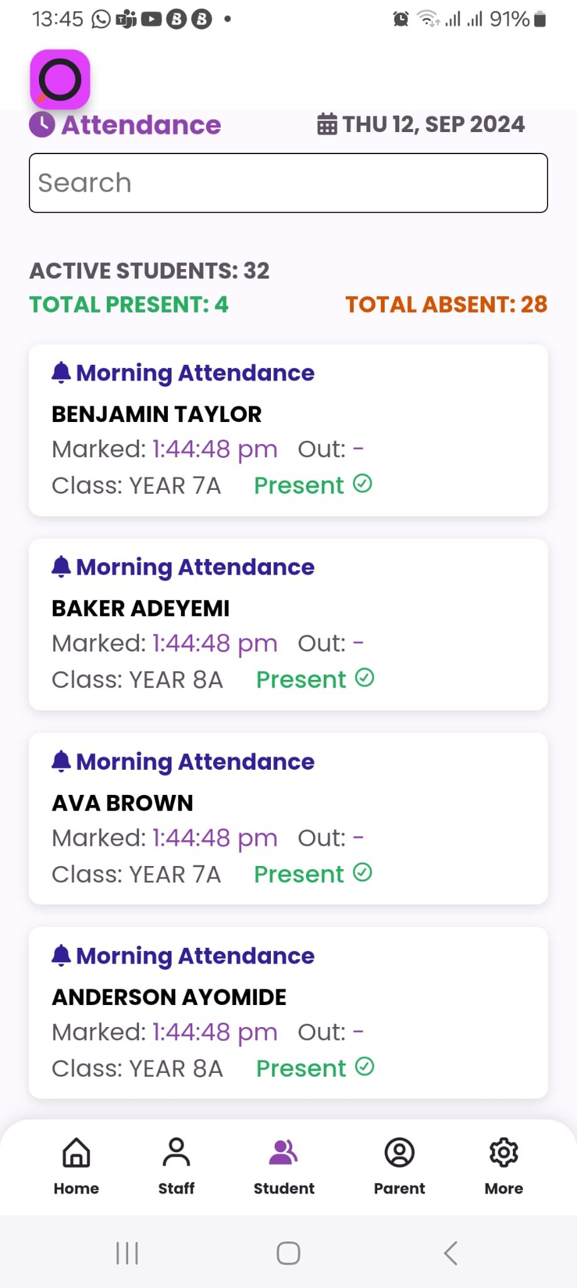This screenshot has height=1288, width=577.
Task: Open Benjamin Taylor's attendance card
Action: pyautogui.click(x=288, y=430)
